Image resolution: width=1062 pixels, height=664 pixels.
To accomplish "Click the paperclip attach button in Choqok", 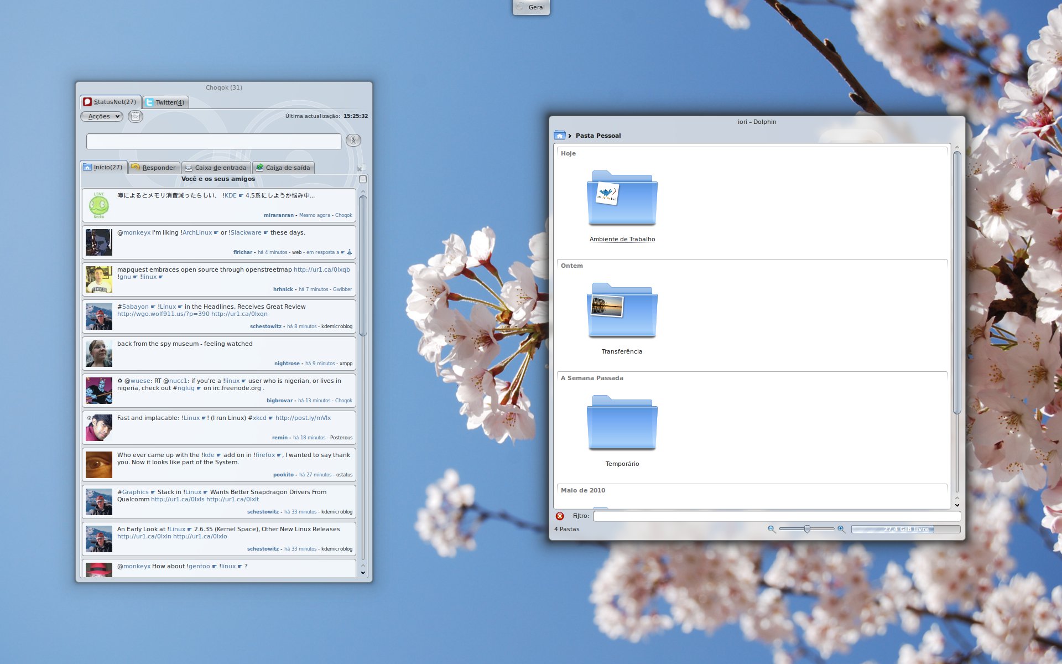I will click(353, 141).
